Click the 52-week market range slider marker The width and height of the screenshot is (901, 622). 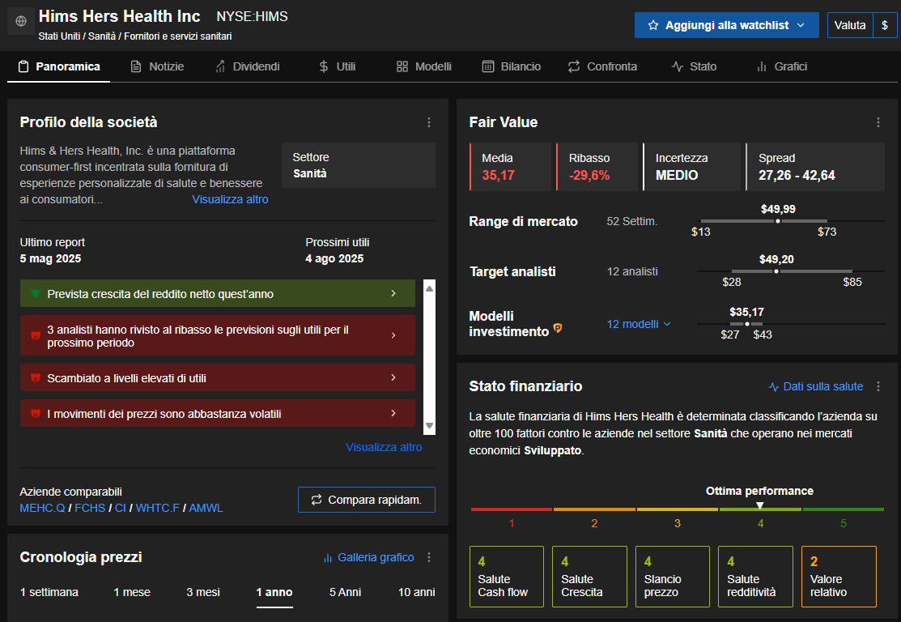point(778,221)
